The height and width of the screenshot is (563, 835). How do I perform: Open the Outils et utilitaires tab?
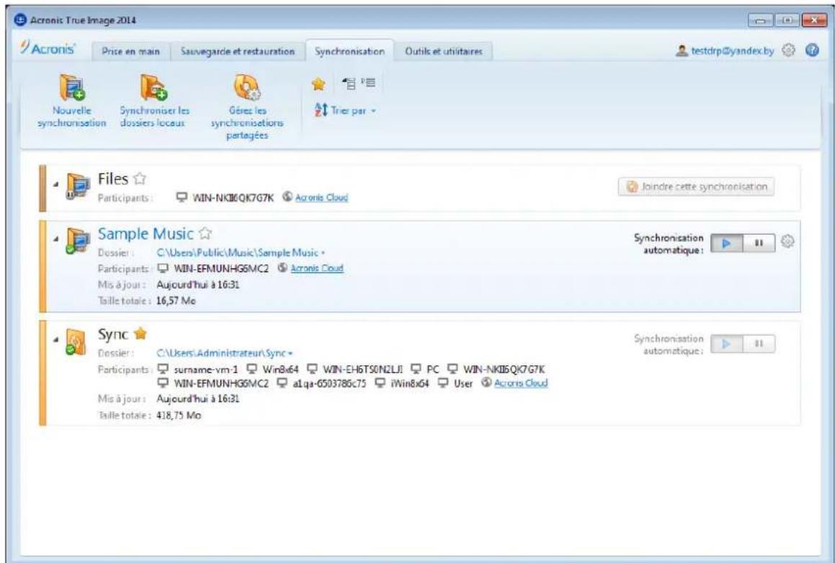(444, 52)
